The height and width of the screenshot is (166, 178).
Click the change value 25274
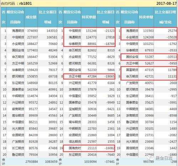(172, 31)
